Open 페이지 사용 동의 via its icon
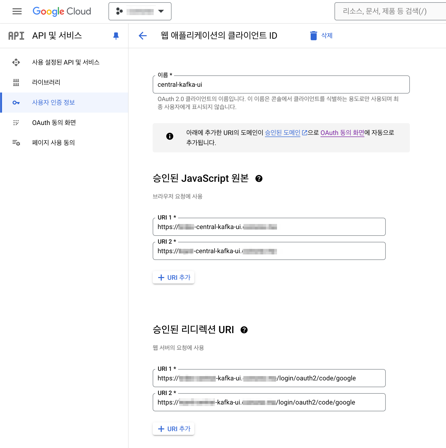The height and width of the screenshot is (448, 446). (16, 143)
